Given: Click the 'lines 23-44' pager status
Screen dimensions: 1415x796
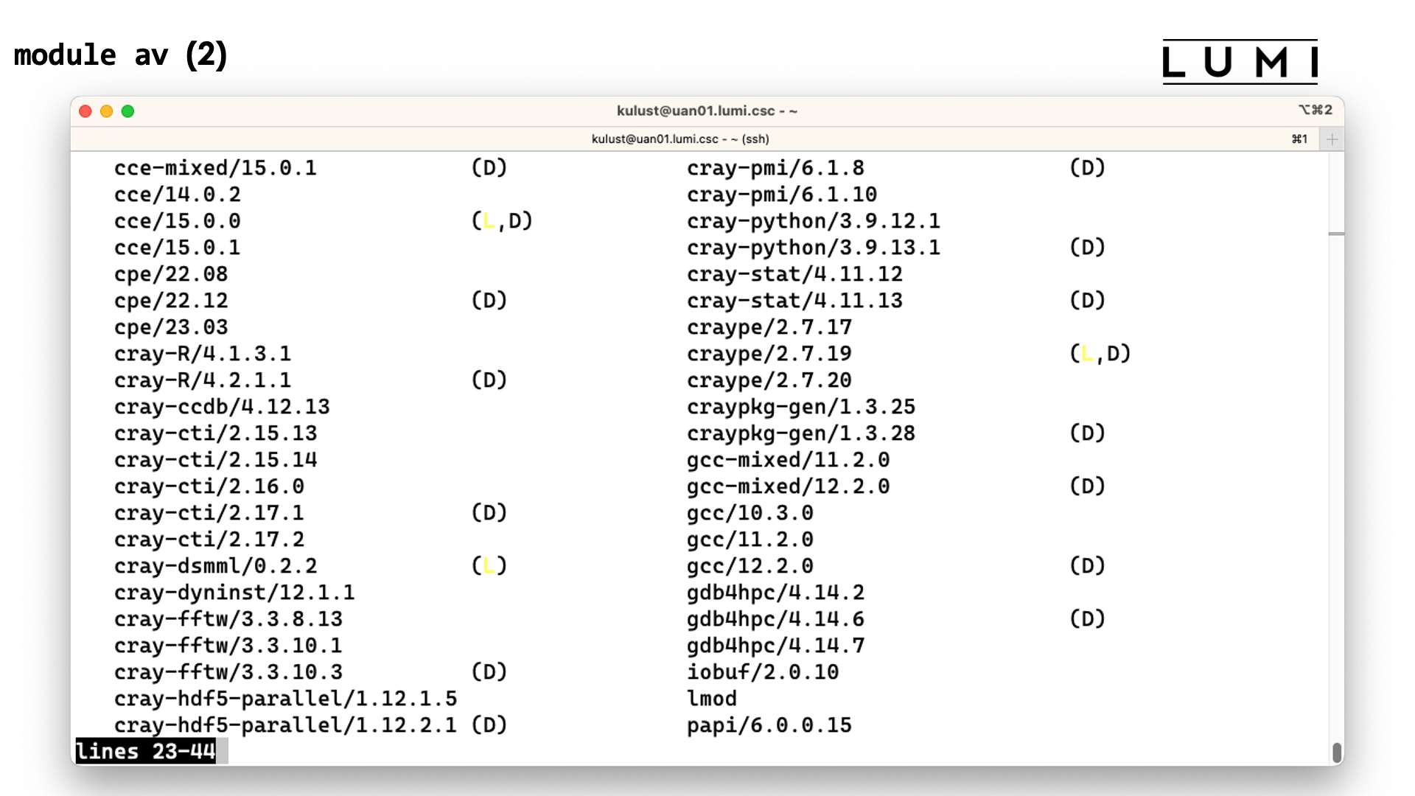Looking at the screenshot, I should (145, 751).
